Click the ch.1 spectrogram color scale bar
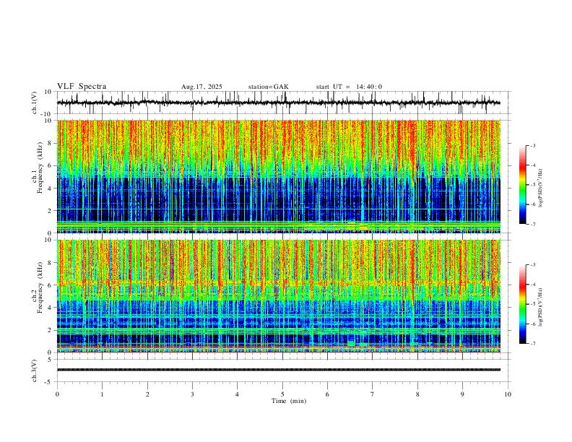Image resolution: width=572 pixels, height=442 pixels. [523, 185]
